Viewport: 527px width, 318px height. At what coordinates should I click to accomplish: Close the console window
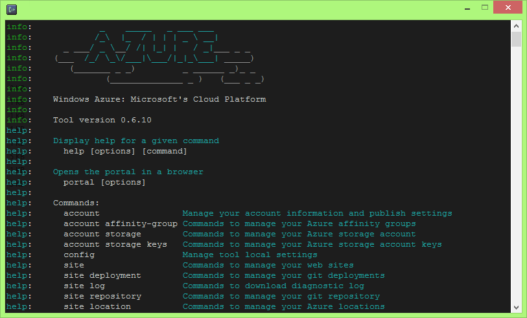(x=508, y=7)
